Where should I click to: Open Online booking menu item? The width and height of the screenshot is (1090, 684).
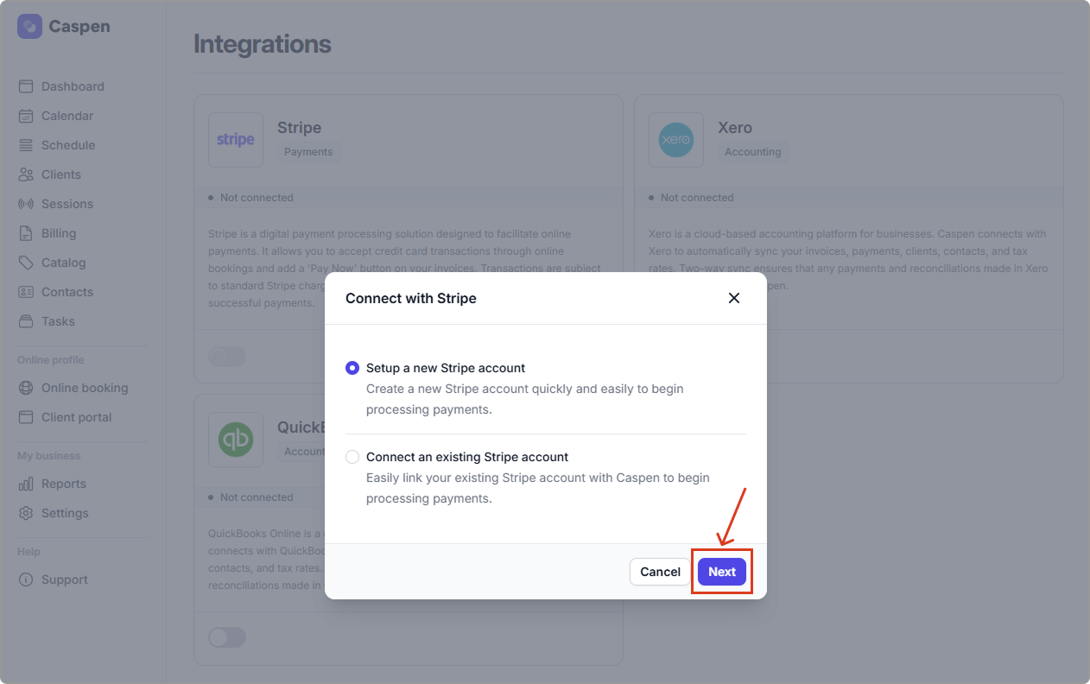[x=85, y=388]
